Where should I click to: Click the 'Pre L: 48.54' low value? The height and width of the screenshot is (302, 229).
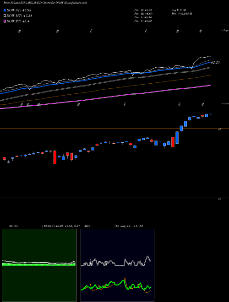coord(143,17)
